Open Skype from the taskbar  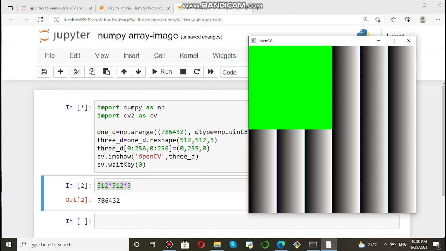coord(233,244)
